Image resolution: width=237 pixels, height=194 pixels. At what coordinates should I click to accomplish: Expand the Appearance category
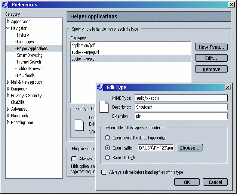point(8,22)
